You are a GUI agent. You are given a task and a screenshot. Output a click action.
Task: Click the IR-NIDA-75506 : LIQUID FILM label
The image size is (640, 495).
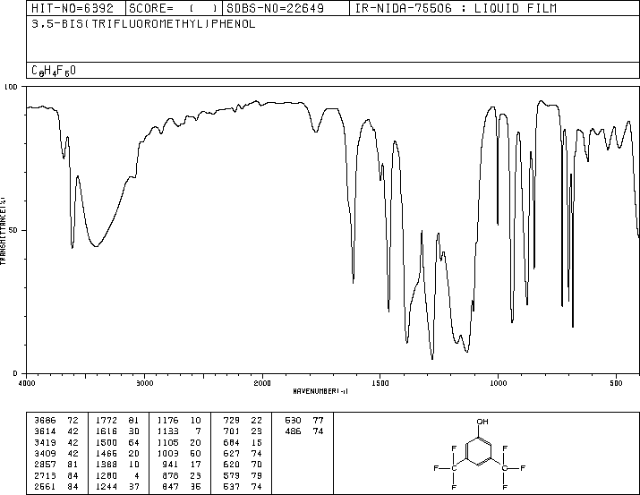(456, 8)
